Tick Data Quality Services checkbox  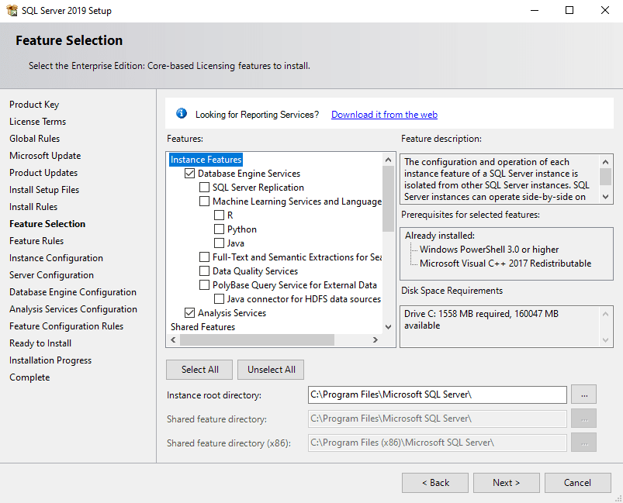[x=204, y=271]
